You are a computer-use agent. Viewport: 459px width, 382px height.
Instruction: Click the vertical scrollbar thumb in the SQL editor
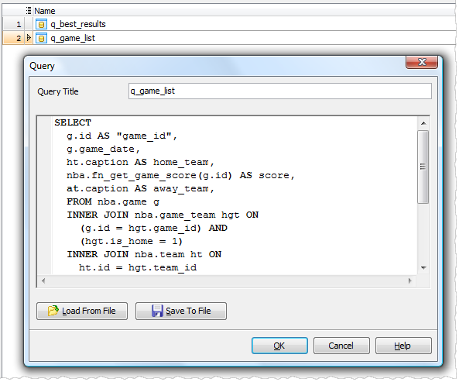pyautogui.click(x=423, y=167)
